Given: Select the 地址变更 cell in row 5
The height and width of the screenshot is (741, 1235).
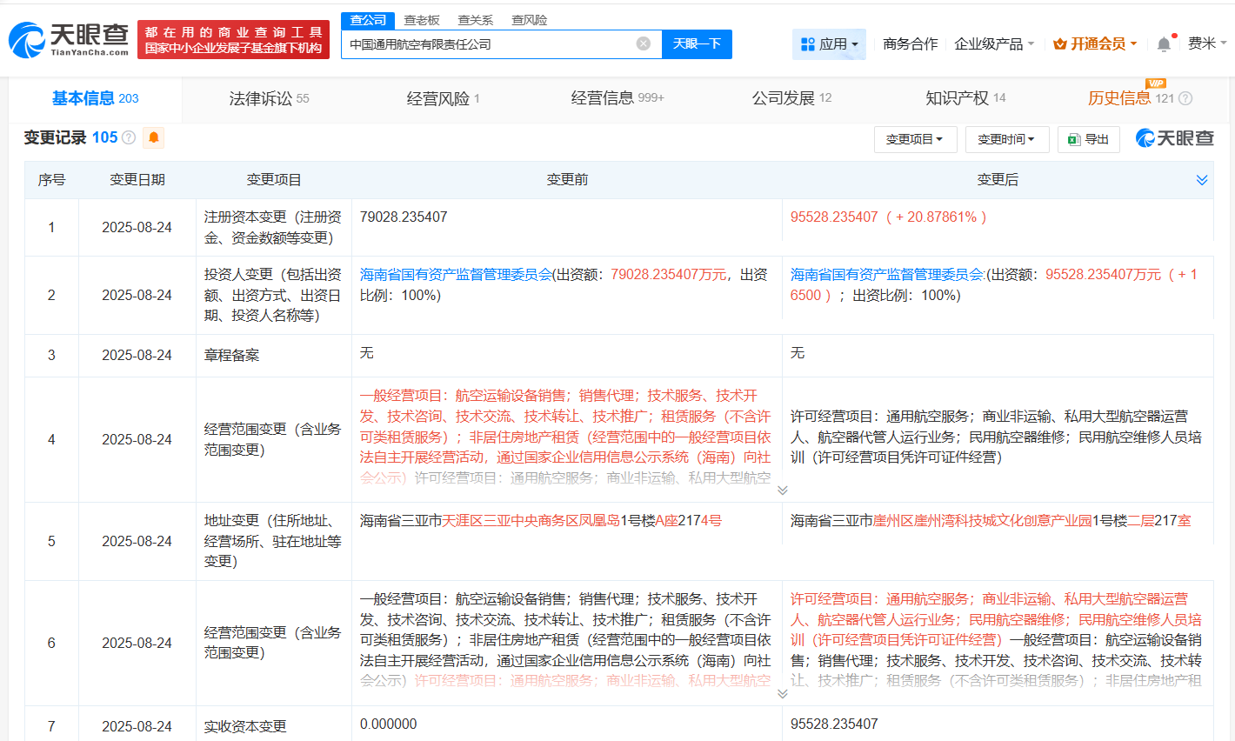Looking at the screenshot, I should (x=274, y=541).
